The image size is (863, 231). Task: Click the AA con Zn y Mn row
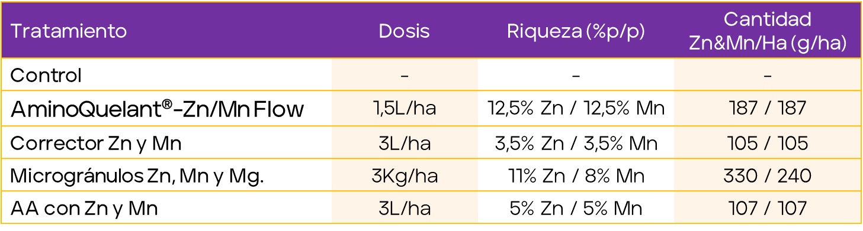pyautogui.click(x=431, y=208)
